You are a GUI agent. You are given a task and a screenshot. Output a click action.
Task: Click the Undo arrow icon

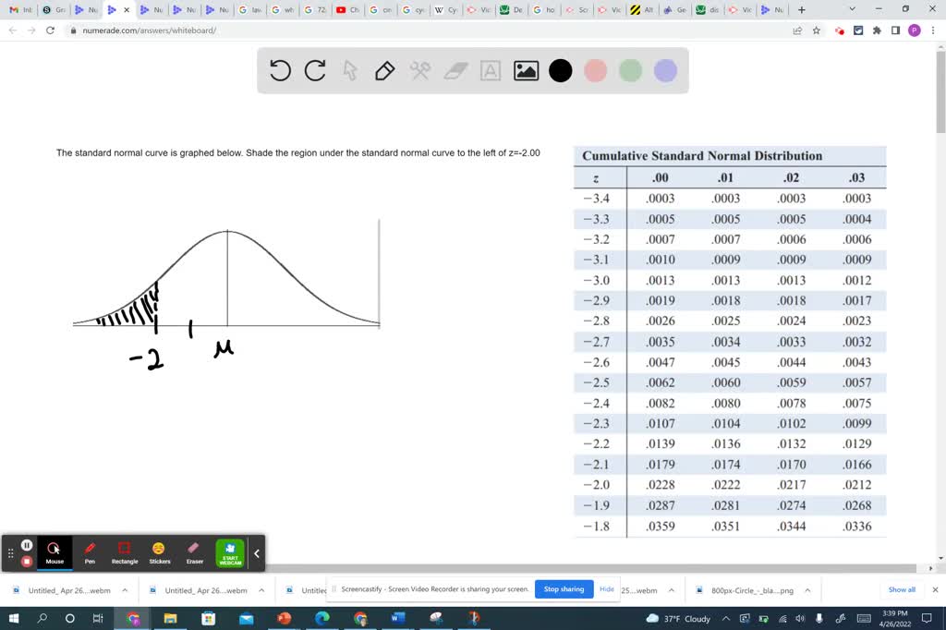click(x=281, y=71)
